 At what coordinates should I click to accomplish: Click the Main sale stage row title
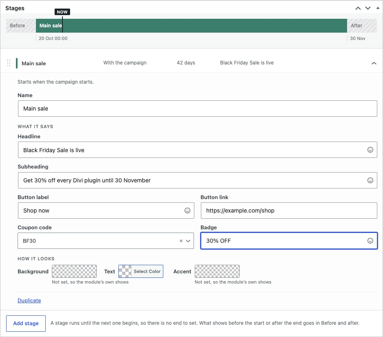point(34,64)
